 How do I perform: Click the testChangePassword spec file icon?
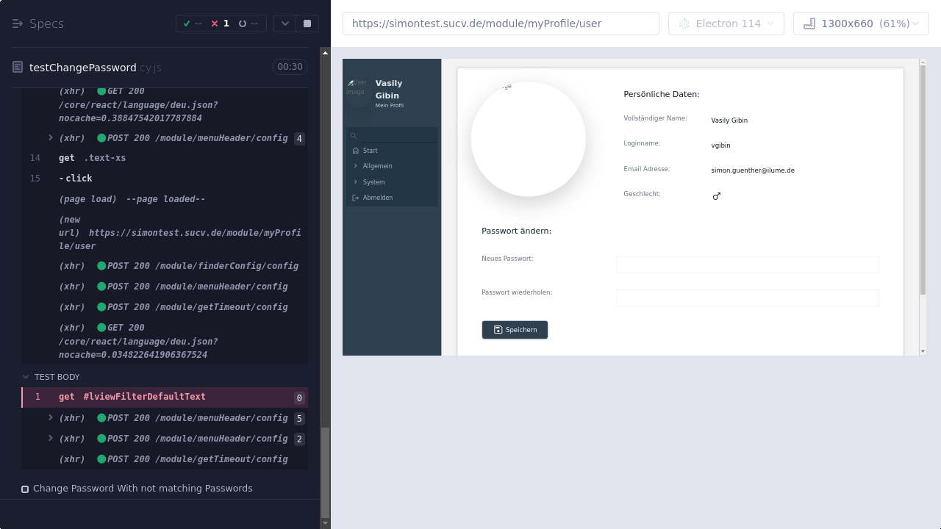18,67
